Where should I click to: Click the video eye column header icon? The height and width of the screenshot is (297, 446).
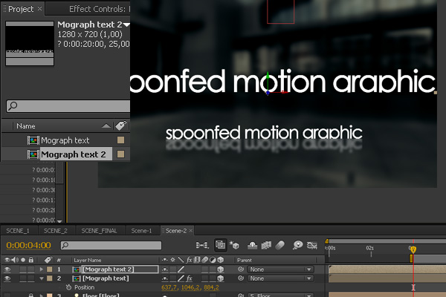[x=7, y=260]
